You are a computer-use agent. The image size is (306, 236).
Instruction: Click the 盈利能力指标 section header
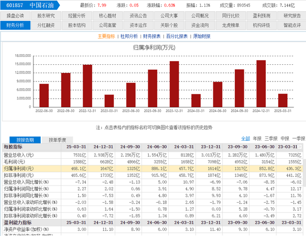click(x=18, y=223)
